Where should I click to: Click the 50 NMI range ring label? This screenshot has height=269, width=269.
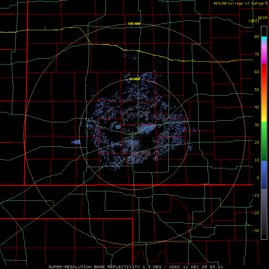pos(134,79)
